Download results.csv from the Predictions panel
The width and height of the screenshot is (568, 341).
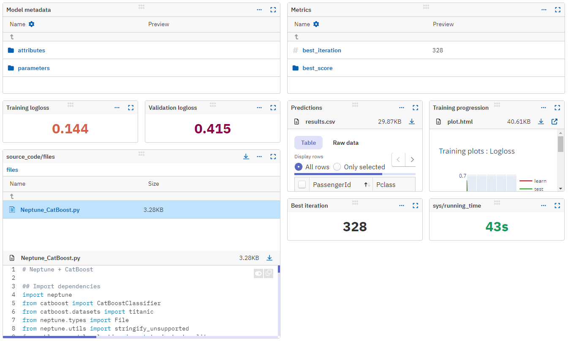pos(412,122)
